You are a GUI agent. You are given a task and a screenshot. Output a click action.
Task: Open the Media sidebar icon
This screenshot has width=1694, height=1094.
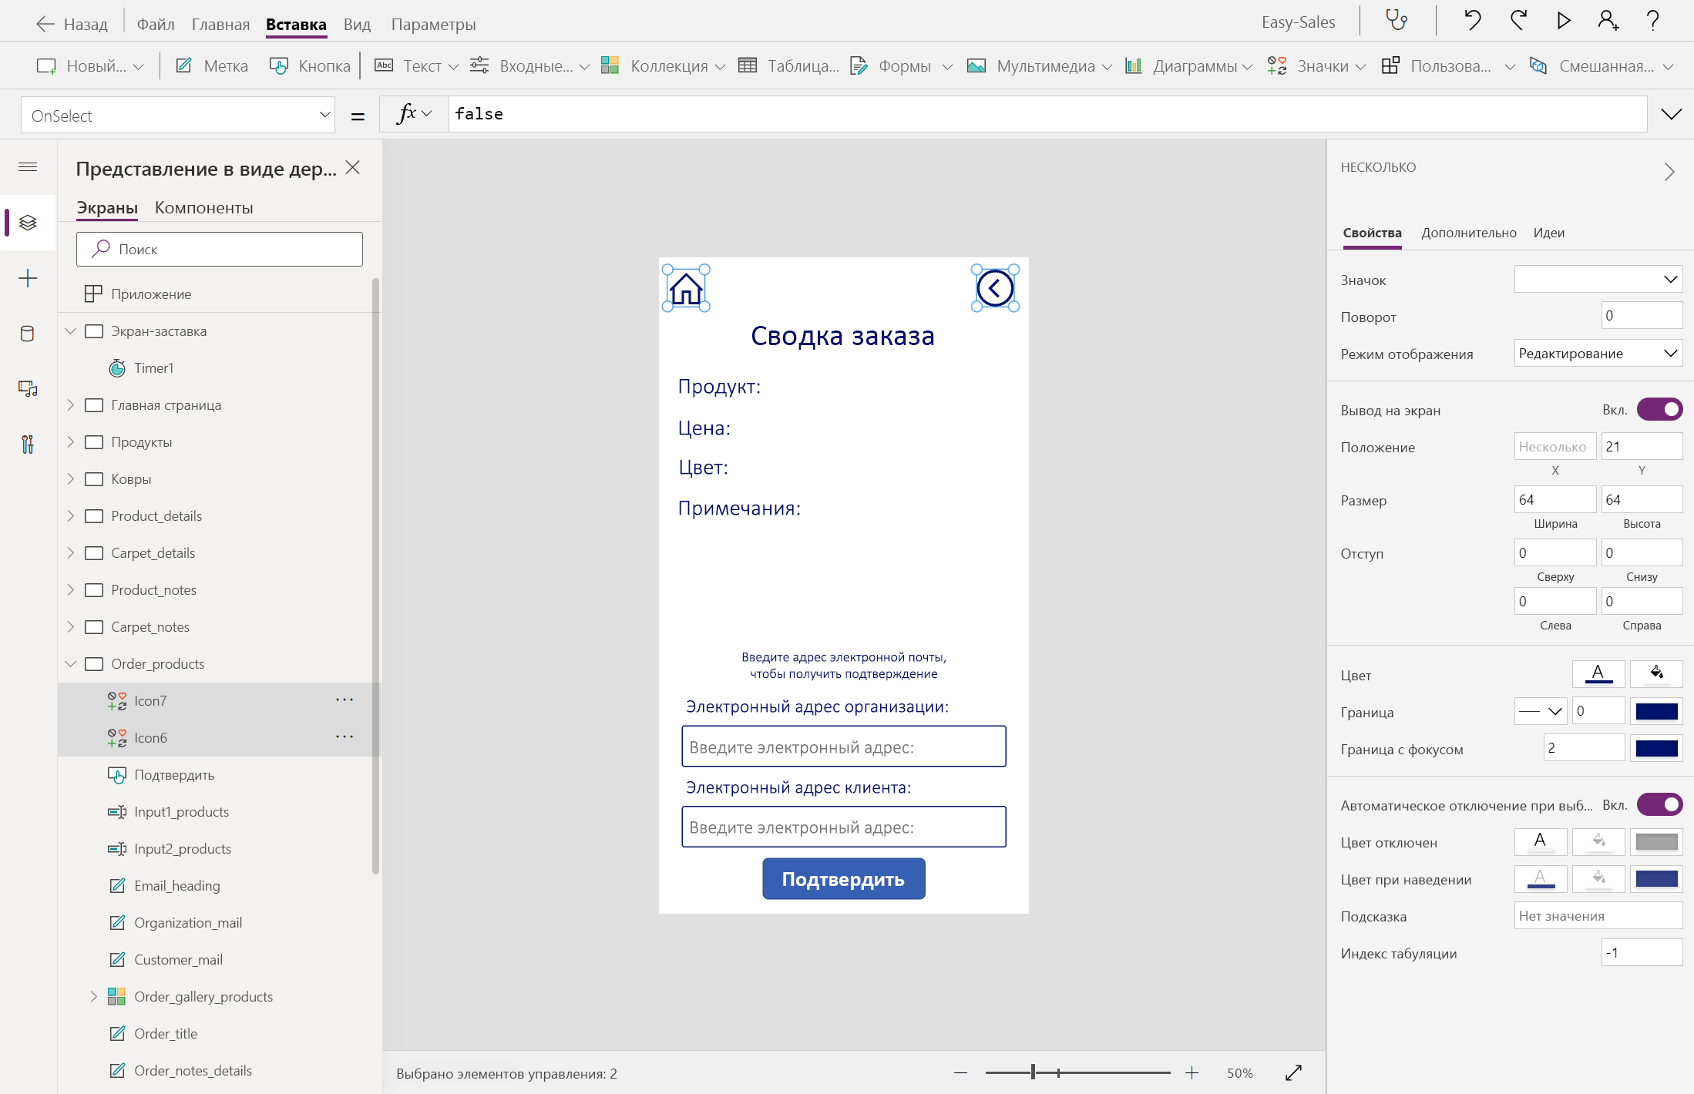28,389
